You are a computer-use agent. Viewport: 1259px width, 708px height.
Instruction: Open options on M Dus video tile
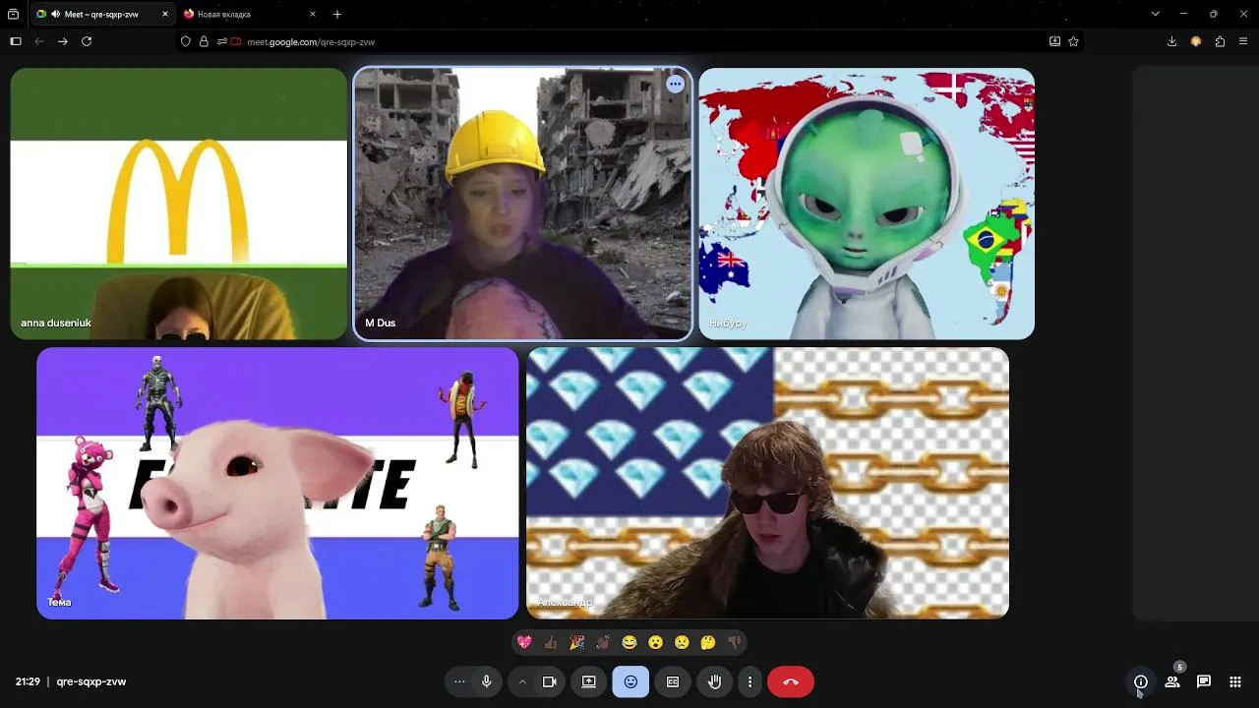coord(675,84)
